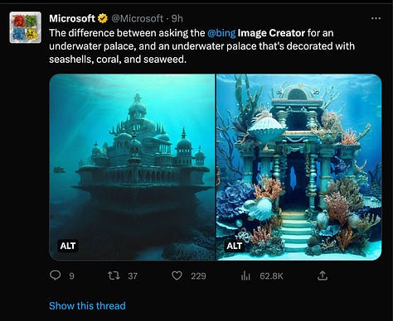Click the 37 retweets count
The width and height of the screenshot is (393, 321).
coord(133,276)
